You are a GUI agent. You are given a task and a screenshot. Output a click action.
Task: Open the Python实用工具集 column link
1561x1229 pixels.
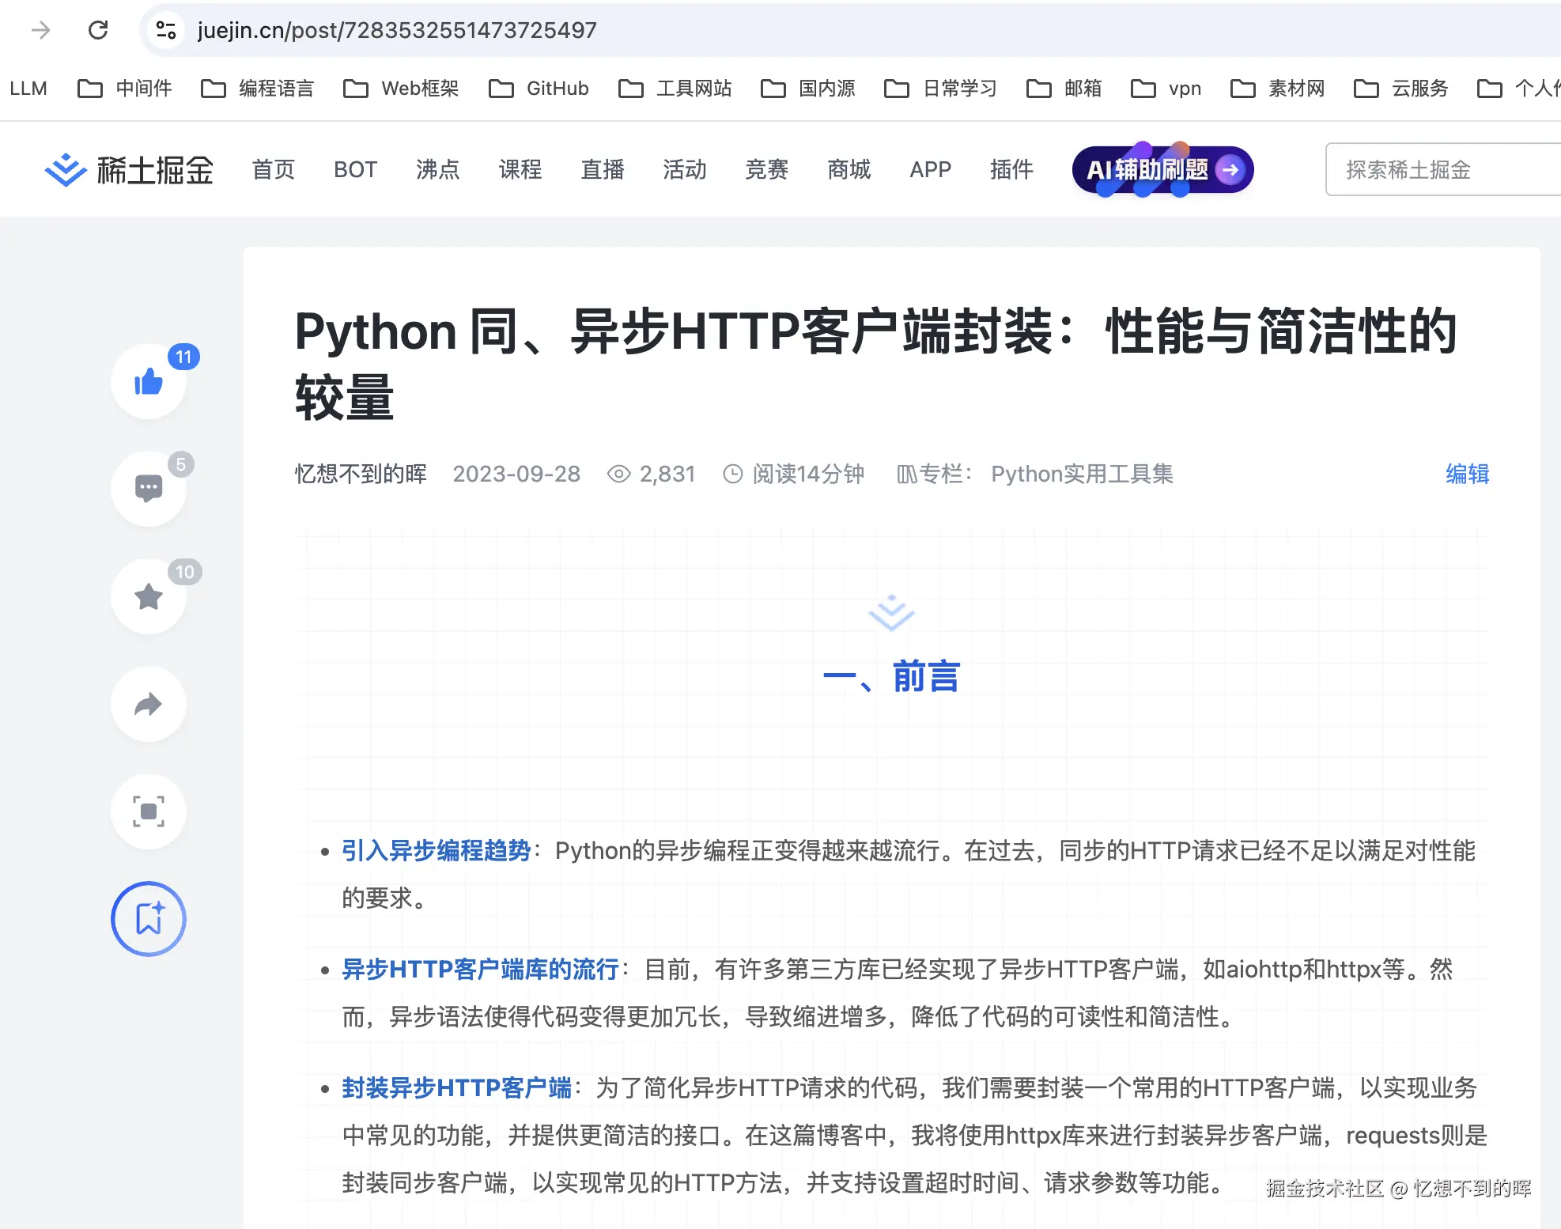pos(1082,474)
